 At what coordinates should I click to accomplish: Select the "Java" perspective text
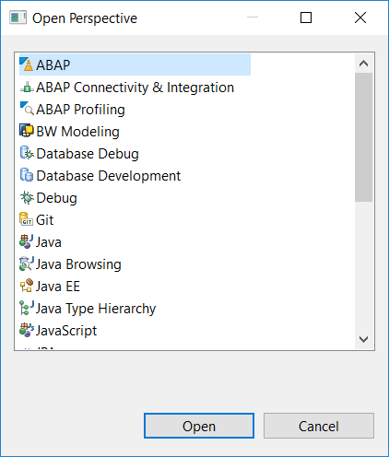[x=49, y=242]
